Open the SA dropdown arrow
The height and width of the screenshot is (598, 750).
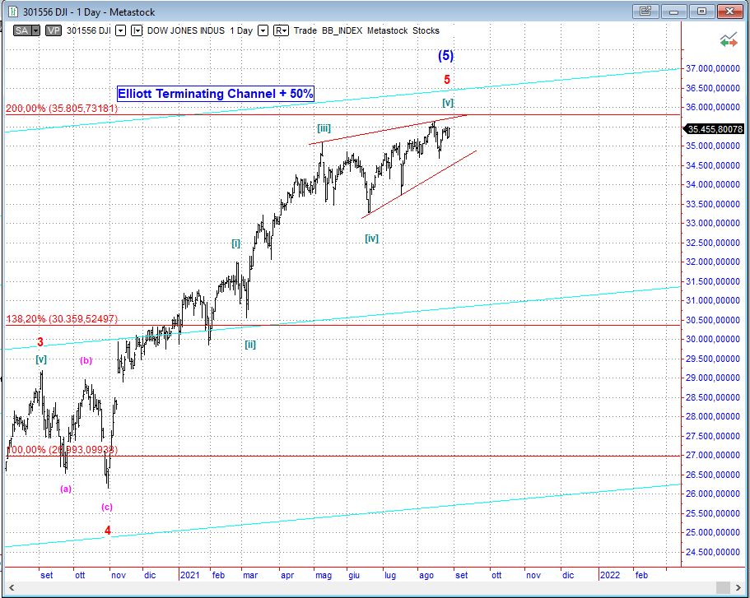point(36,30)
